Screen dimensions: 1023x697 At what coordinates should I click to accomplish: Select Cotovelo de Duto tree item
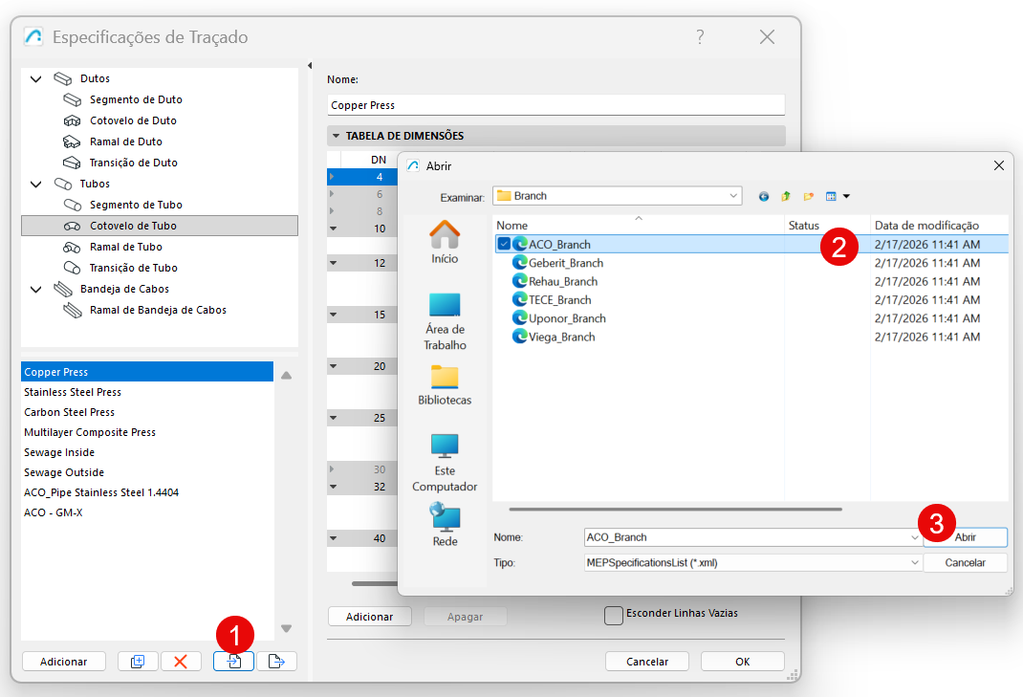[x=133, y=120]
